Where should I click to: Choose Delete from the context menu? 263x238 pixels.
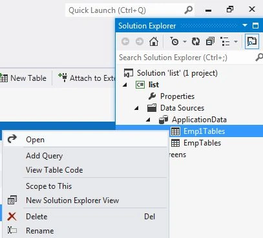point(85,217)
